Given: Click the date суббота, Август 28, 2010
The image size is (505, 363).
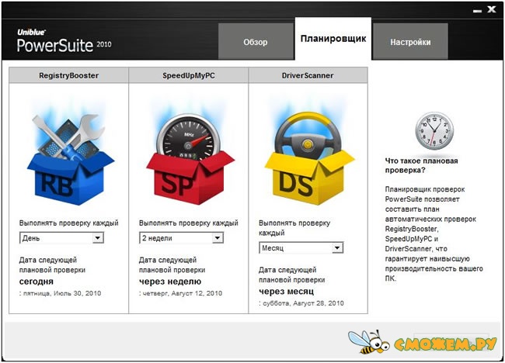Looking at the screenshot, I should click(x=303, y=303).
